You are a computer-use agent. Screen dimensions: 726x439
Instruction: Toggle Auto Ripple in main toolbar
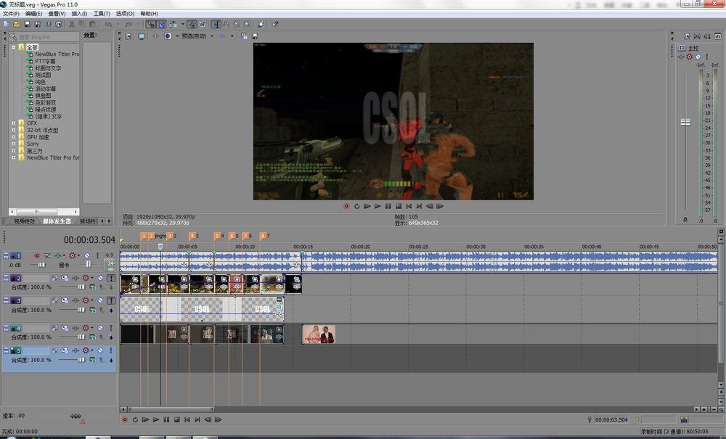(x=172, y=24)
